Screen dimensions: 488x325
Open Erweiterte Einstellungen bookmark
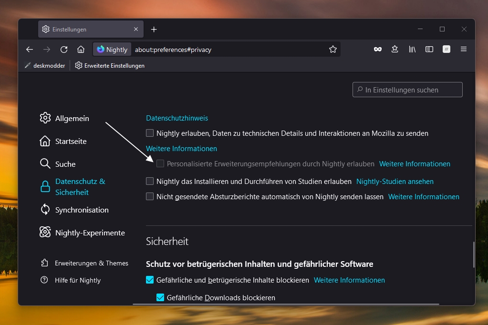(110, 66)
